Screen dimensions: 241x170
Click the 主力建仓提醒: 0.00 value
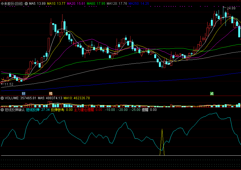(88, 110)
